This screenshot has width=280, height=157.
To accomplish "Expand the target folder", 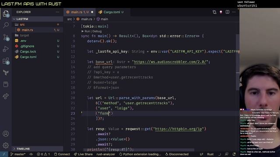I will click(38, 35).
